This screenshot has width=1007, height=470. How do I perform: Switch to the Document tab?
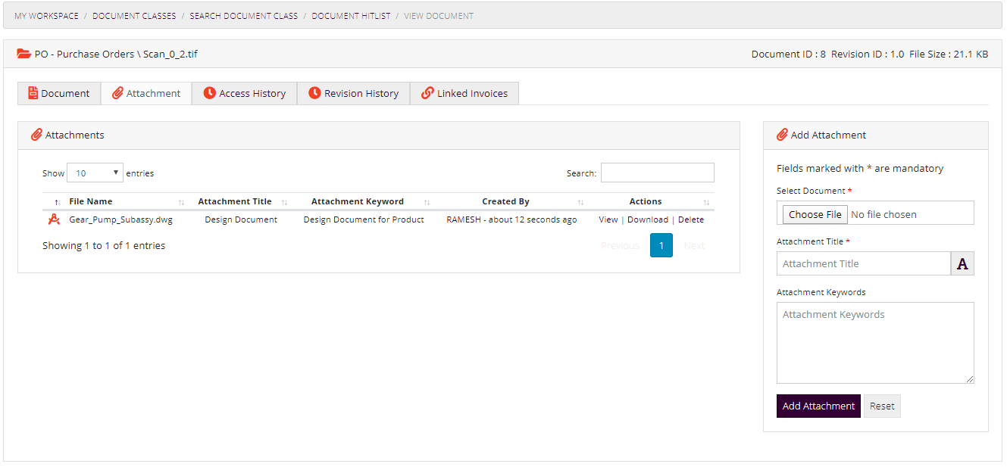[59, 93]
